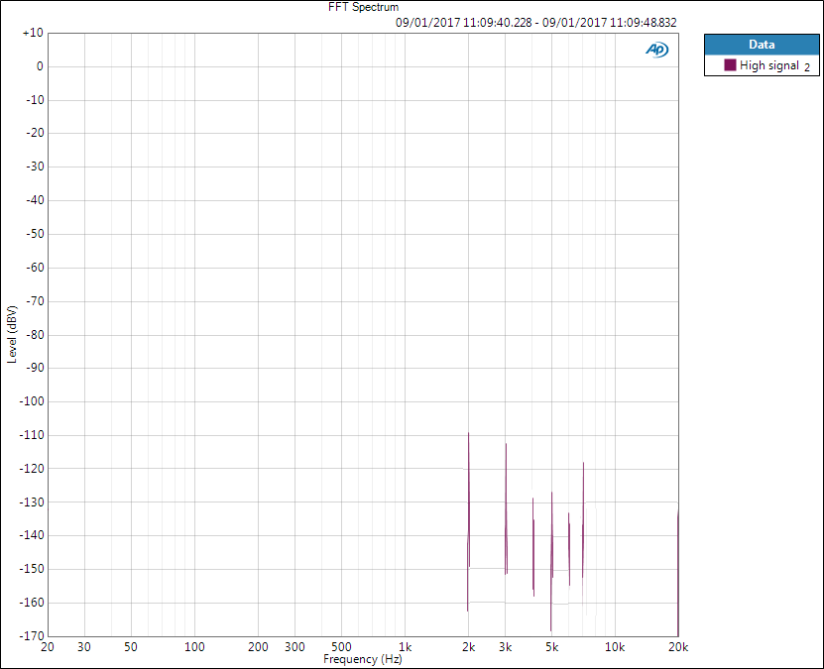Click the FFT Spectrum graph title
This screenshot has height=669, width=824.
[363, 7]
